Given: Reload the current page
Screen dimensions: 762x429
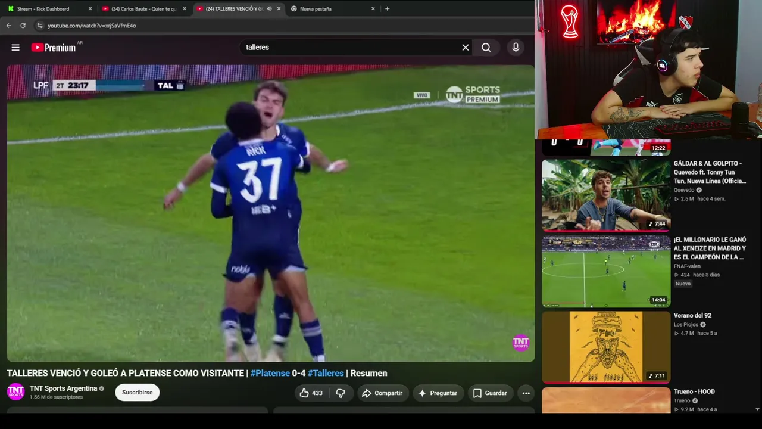Looking at the screenshot, I should click(x=23, y=26).
